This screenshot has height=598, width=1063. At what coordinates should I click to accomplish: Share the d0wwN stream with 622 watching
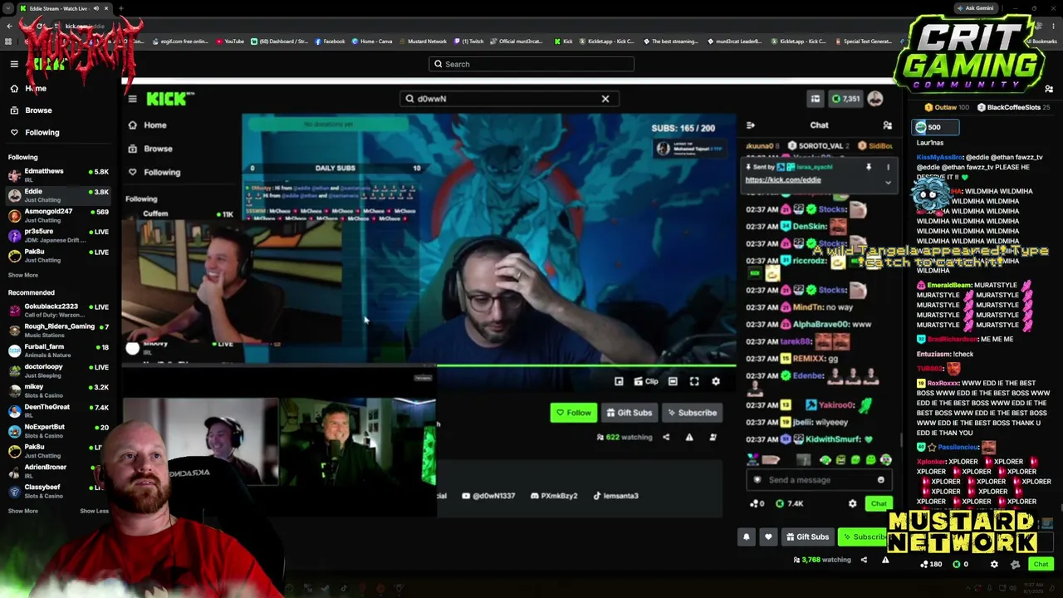[666, 437]
